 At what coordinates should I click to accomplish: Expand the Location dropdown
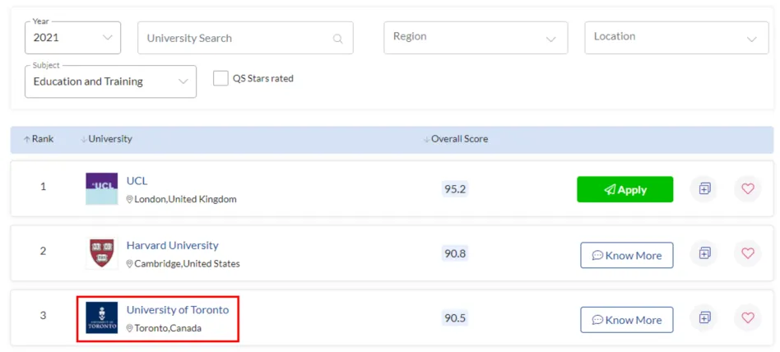(676, 38)
